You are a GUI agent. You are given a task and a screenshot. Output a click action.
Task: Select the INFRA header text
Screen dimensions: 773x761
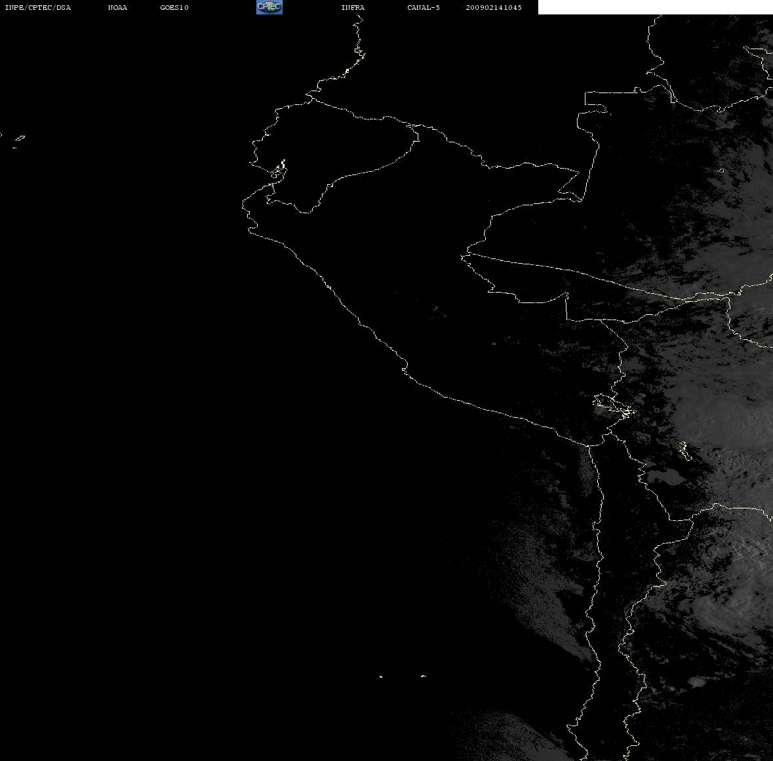(x=353, y=7)
